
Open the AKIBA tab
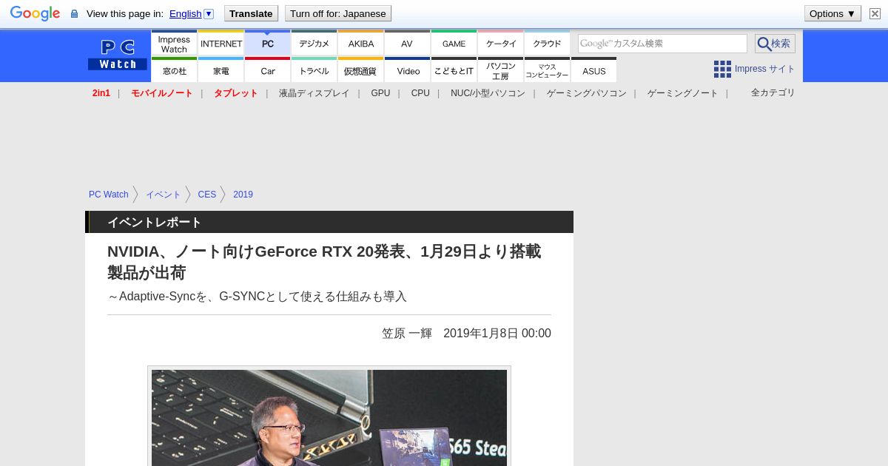(x=360, y=43)
